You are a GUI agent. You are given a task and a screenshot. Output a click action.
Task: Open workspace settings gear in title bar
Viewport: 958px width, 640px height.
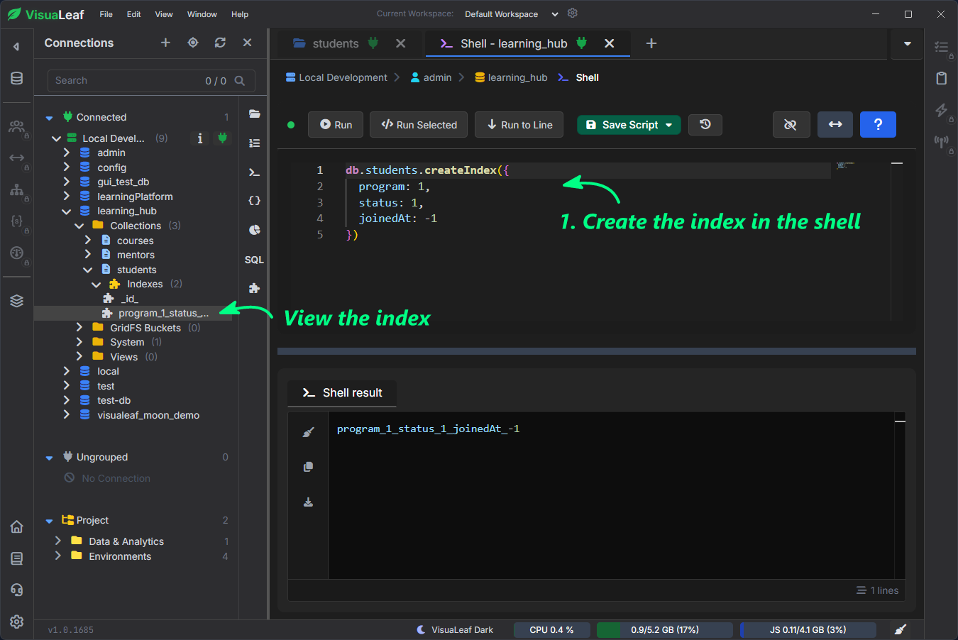(573, 13)
